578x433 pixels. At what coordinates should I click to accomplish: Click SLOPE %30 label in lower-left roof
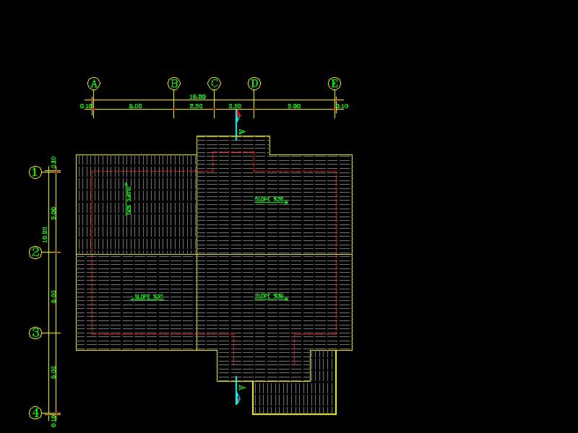click(x=148, y=297)
